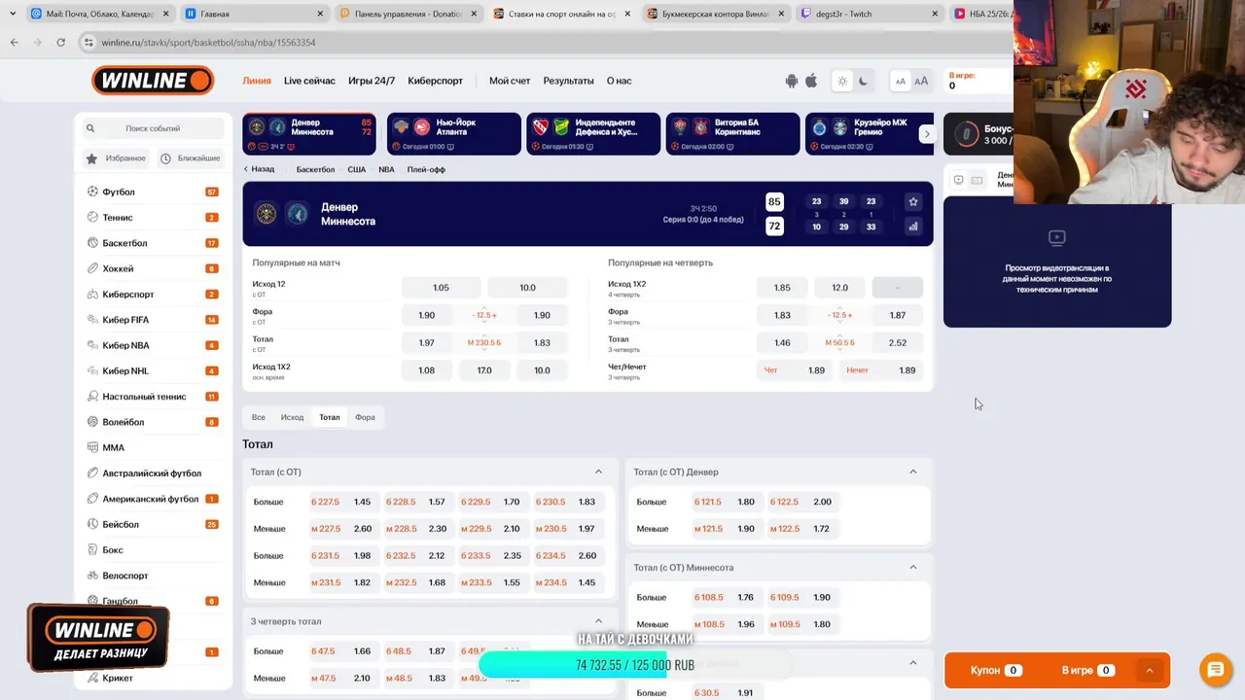This screenshot has width=1245, height=700.
Task: Click the search magnifier icon in sidebar
Action: tap(90, 128)
